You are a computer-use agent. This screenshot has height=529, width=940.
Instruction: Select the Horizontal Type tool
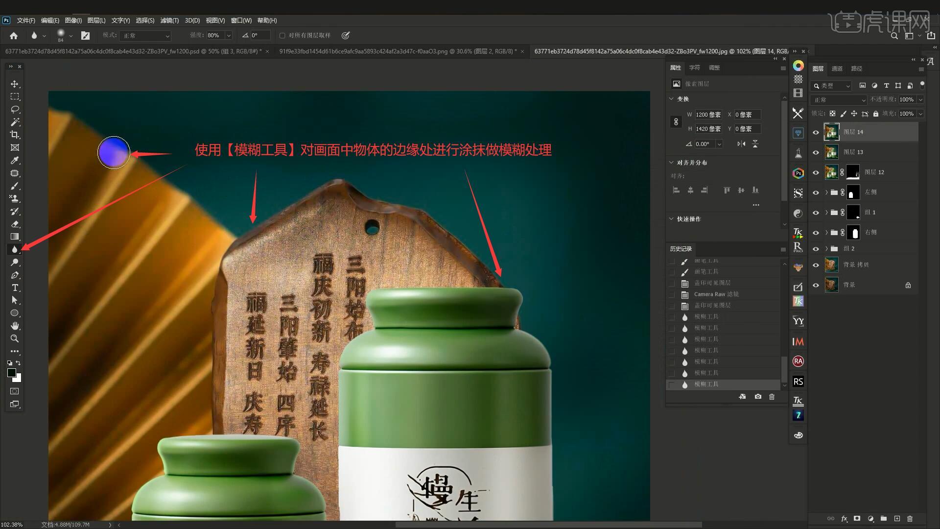coord(15,288)
